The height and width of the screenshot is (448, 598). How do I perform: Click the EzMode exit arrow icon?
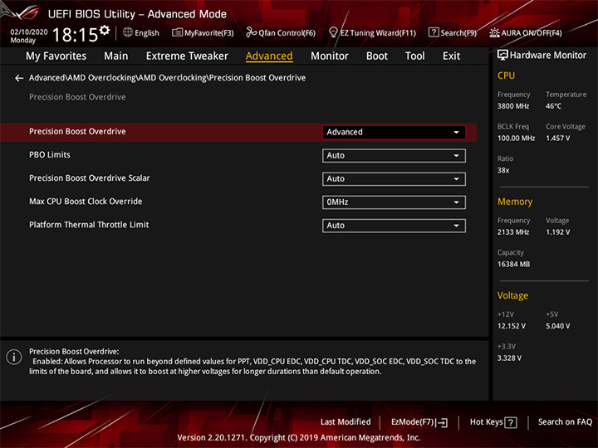(442, 422)
